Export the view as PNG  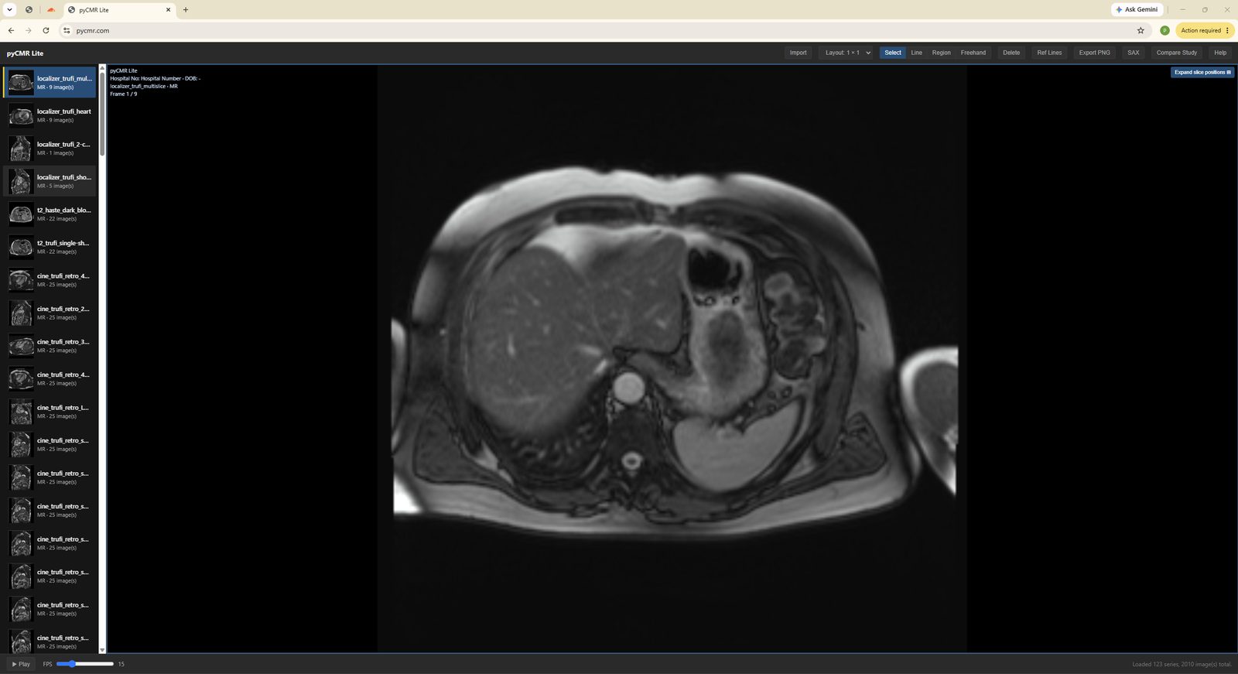tap(1094, 53)
